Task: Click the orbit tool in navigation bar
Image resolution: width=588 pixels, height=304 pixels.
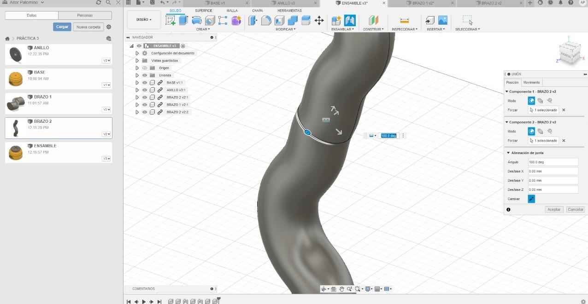Action: coord(323,289)
